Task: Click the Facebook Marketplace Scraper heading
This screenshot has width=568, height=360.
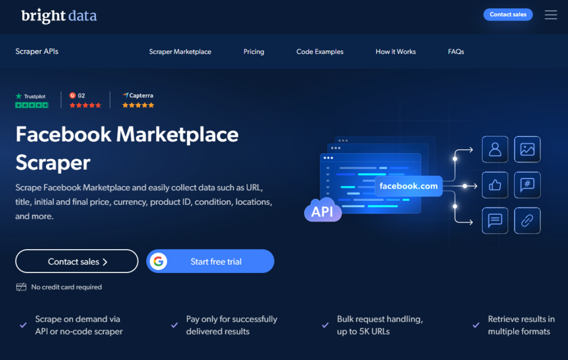Action: (x=127, y=148)
